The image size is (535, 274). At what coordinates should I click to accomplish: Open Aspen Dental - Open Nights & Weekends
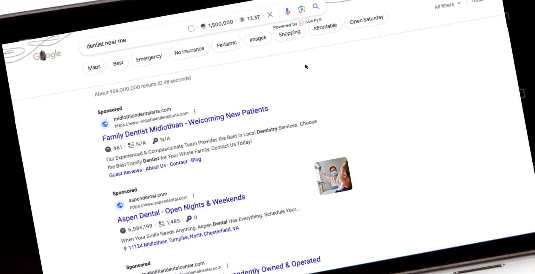181,208
